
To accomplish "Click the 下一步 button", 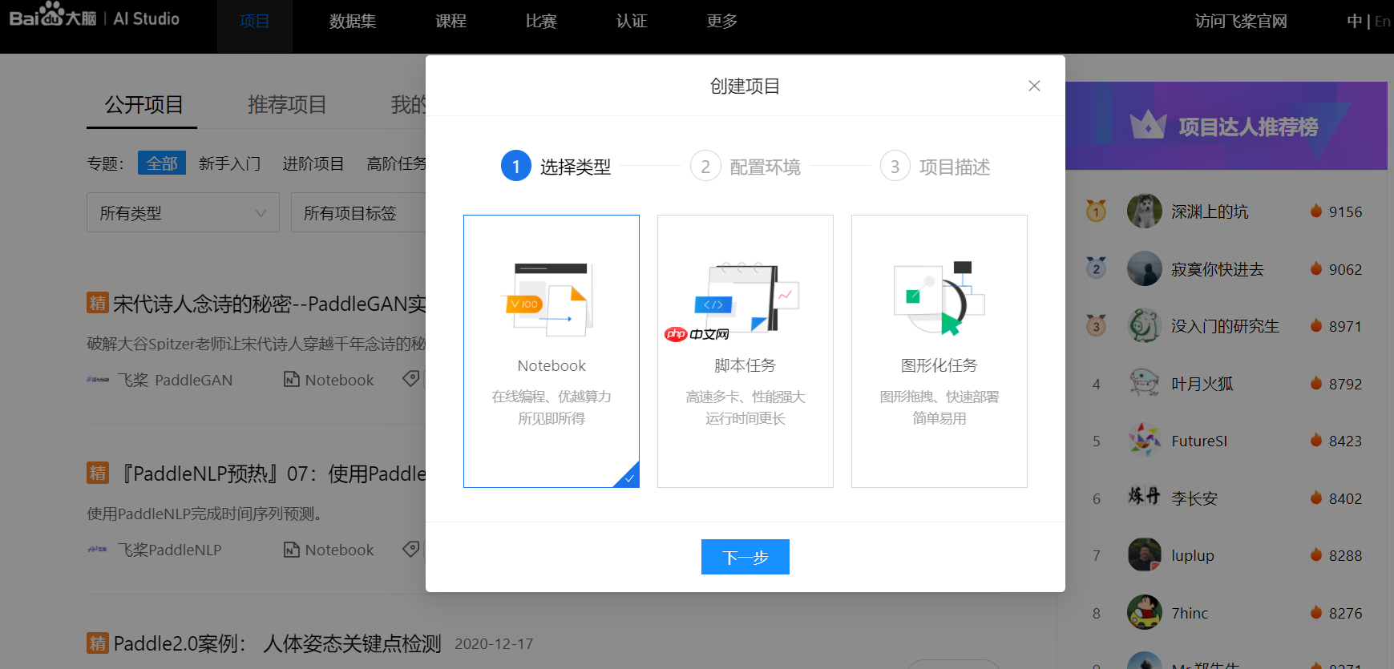I will pyautogui.click(x=745, y=557).
